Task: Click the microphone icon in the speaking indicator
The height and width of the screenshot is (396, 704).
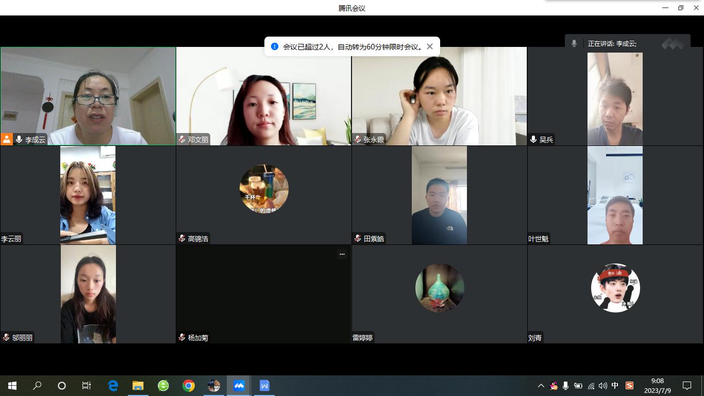Action: click(574, 44)
